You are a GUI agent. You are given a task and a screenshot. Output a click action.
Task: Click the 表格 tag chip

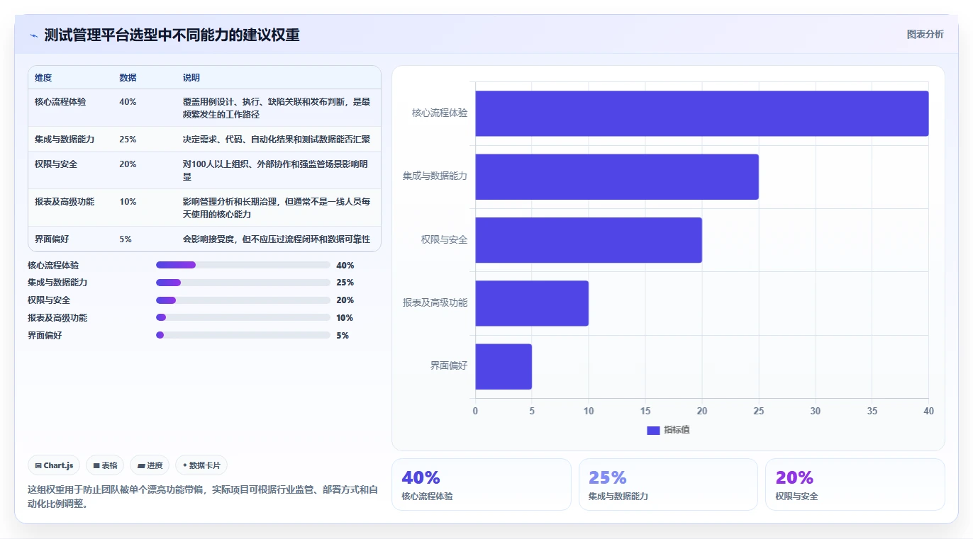(105, 465)
